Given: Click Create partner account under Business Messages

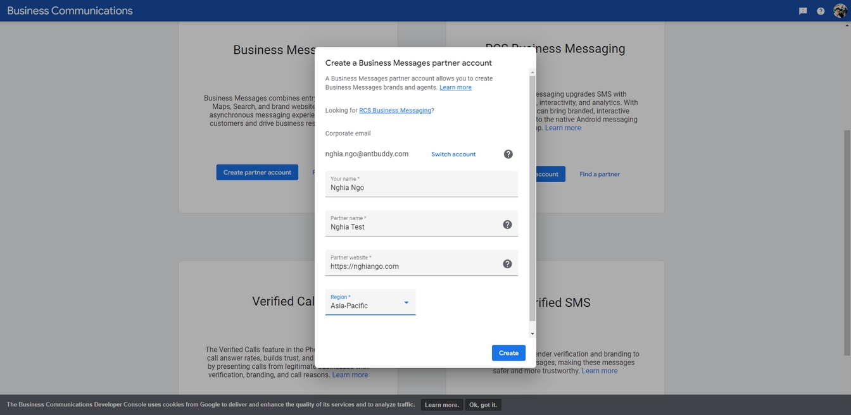Looking at the screenshot, I should coord(257,172).
